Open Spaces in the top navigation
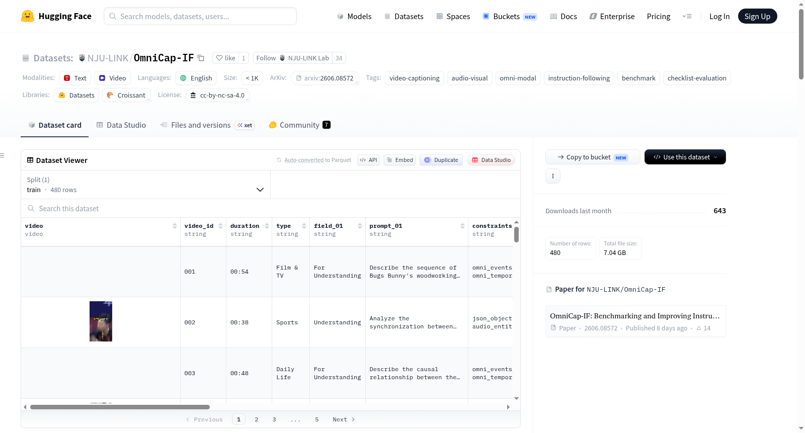The width and height of the screenshot is (805, 433). 453,16
